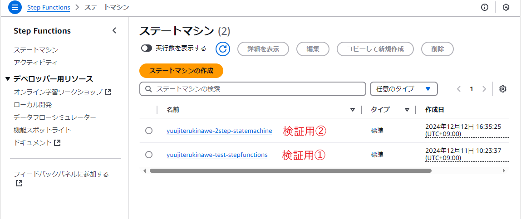Click 詳細を表示 button
This screenshot has width=521, height=219.
pyautogui.click(x=263, y=49)
